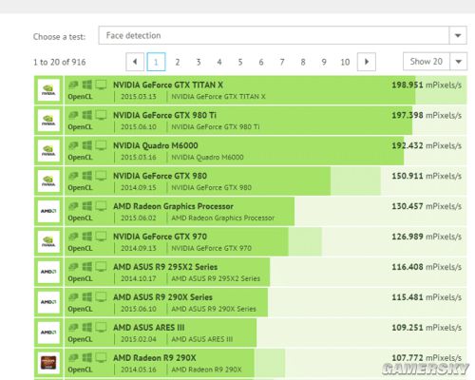Viewport: 475px width, 380px height.
Task: Click the GPU chip icon in GTX 980 row
Action: (73, 176)
